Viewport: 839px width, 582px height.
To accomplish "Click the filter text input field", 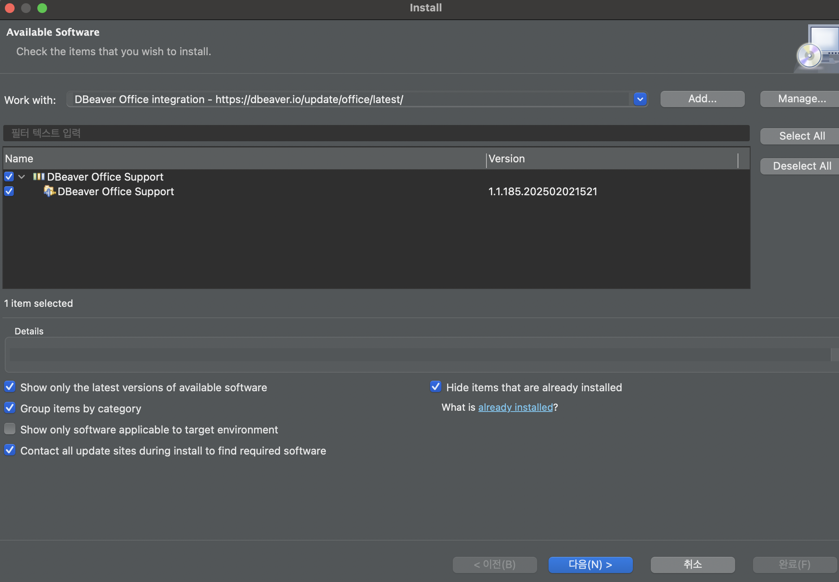I will 376,133.
